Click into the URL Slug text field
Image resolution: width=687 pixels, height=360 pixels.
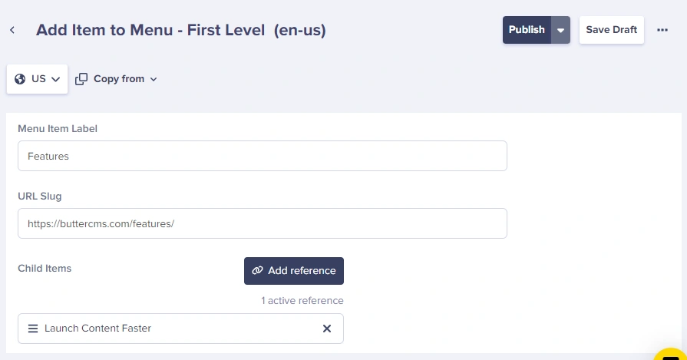click(x=262, y=223)
